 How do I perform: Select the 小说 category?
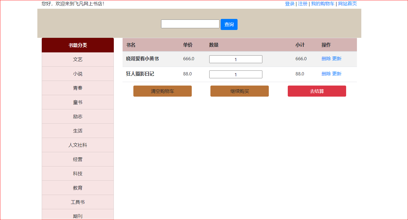tap(78, 74)
